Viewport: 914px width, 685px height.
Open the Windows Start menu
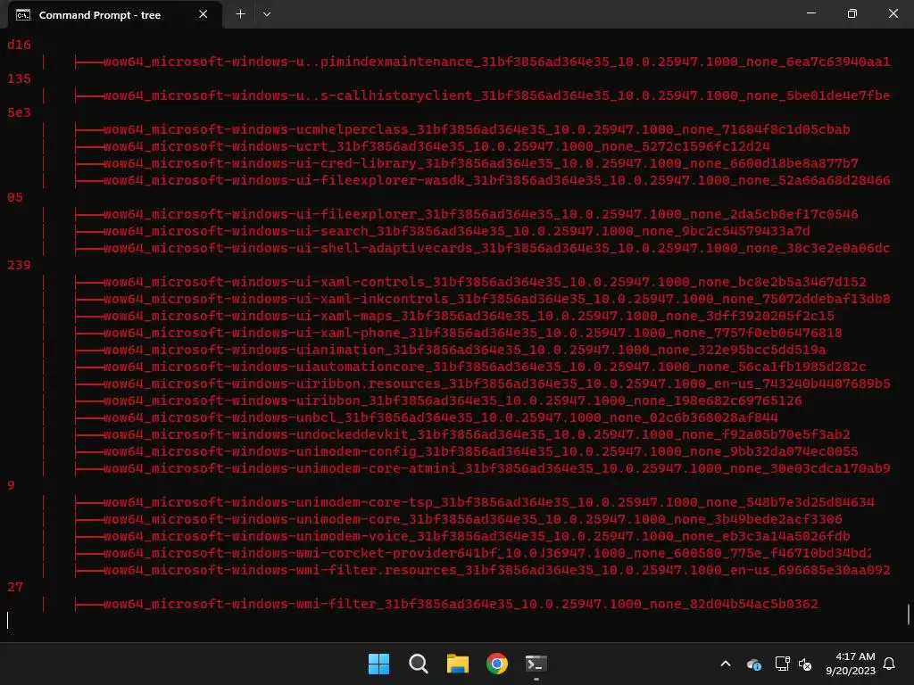(378, 664)
